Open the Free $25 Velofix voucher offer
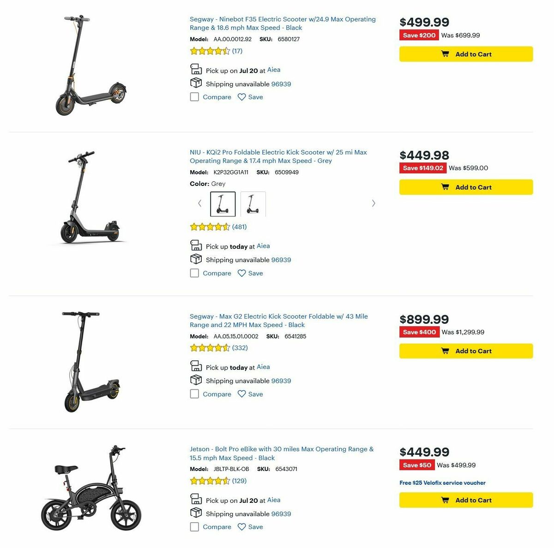 [442, 482]
